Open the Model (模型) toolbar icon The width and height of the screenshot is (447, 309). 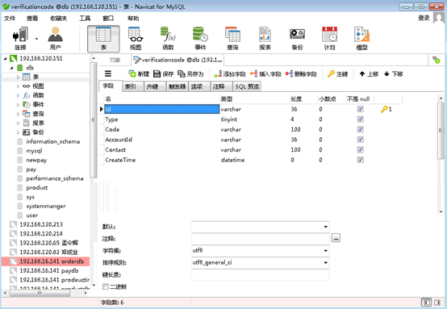tap(361, 38)
